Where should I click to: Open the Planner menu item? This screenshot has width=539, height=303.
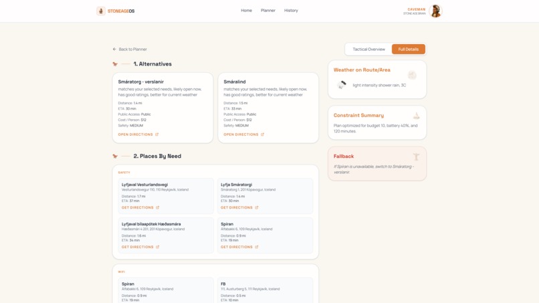[267, 11]
